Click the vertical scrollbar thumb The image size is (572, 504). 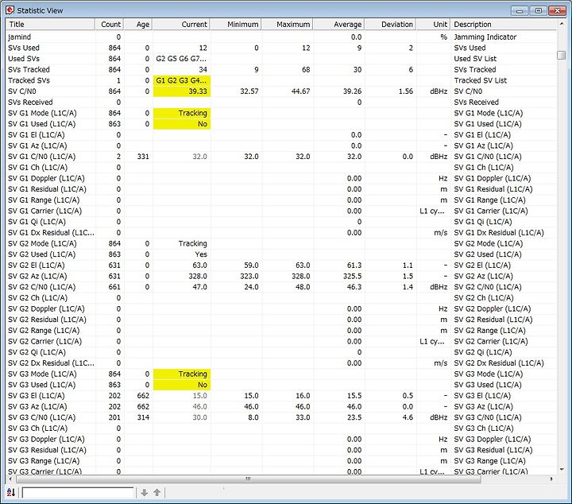(x=562, y=56)
